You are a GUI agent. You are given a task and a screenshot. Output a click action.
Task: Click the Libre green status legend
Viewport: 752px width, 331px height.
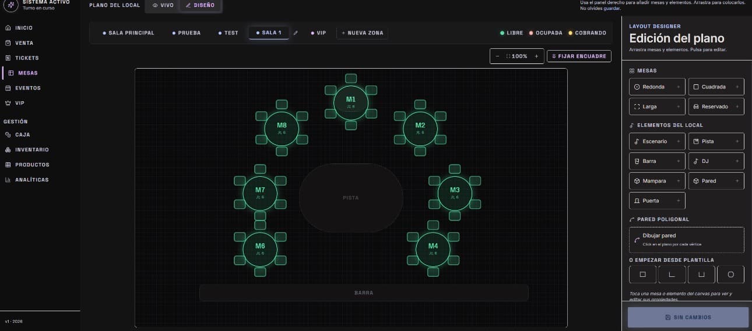[x=512, y=33]
